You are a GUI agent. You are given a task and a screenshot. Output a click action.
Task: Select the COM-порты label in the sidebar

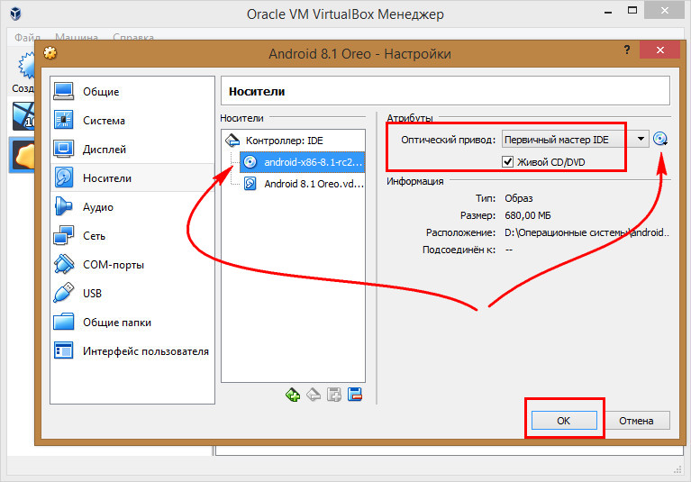click(114, 265)
